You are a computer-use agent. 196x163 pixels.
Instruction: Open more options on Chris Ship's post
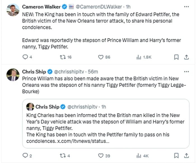coord(186,72)
